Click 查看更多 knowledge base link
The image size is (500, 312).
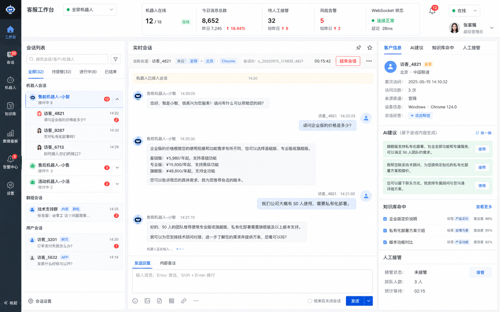point(484,207)
